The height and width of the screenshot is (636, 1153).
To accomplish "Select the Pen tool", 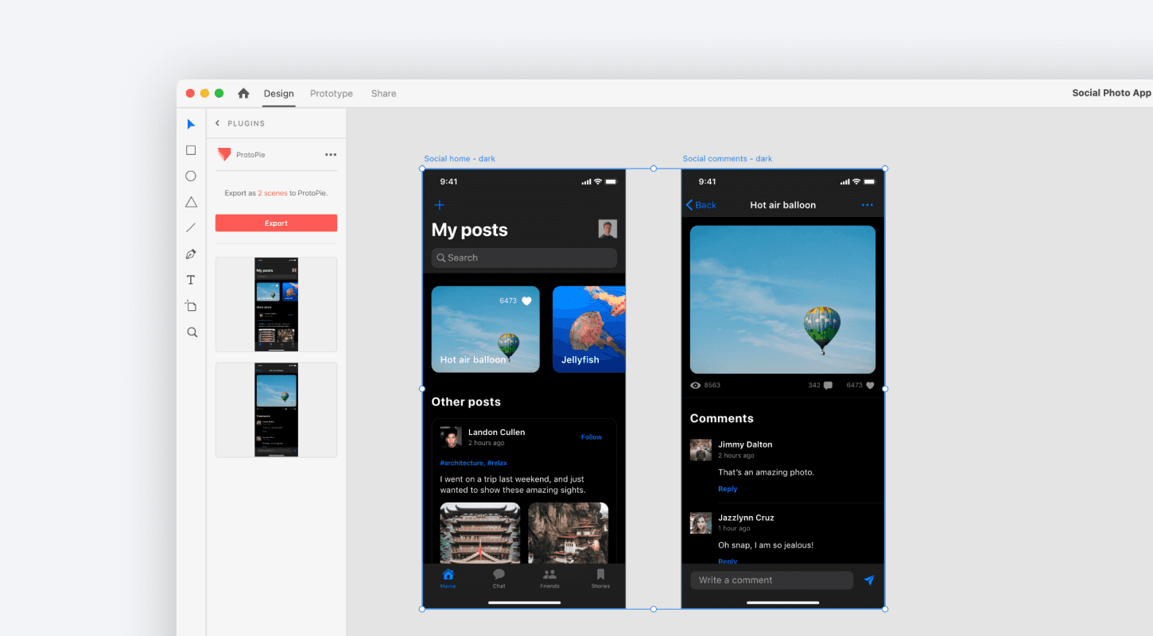I will 191,254.
